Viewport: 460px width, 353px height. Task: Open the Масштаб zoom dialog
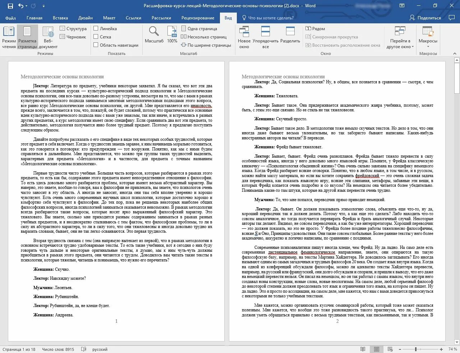coord(154,35)
